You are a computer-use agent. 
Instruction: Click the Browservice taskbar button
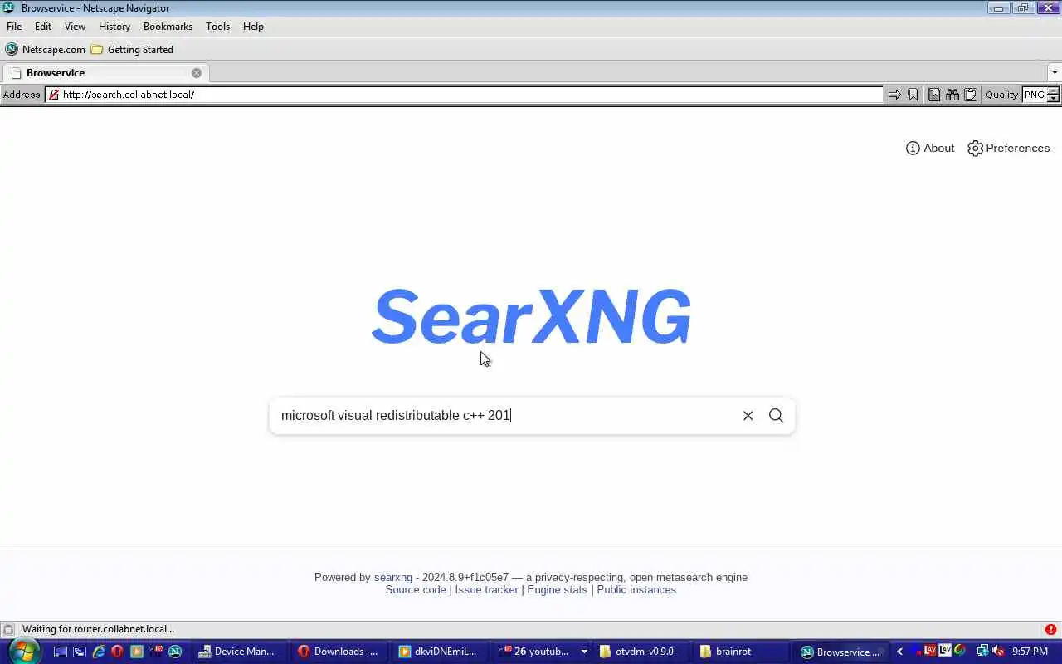840,652
